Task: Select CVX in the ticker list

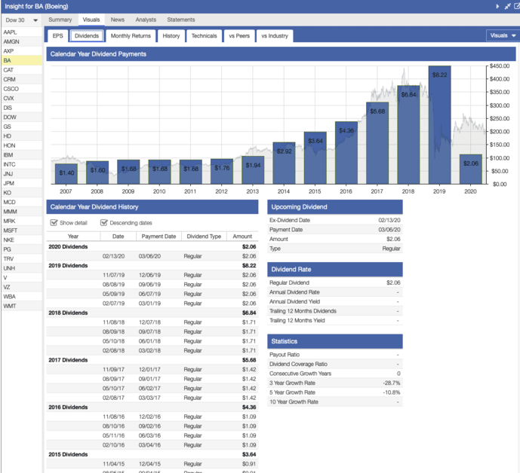Action: coord(22,99)
